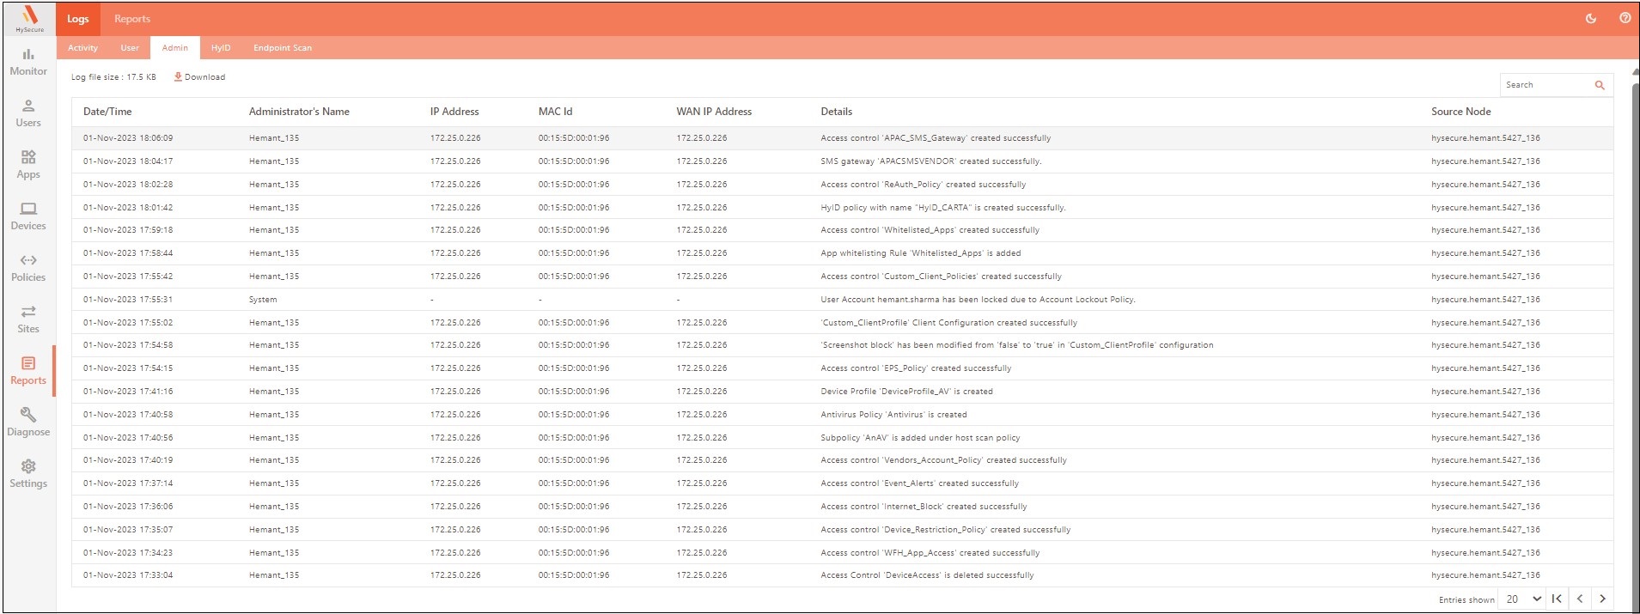Navigate to Sites in sidebar
1640x614 pixels.
tap(28, 319)
